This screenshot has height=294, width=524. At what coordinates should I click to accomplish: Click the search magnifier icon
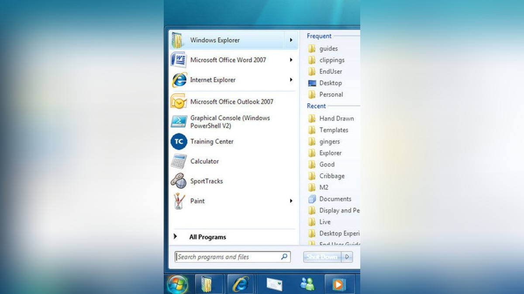[x=283, y=257]
